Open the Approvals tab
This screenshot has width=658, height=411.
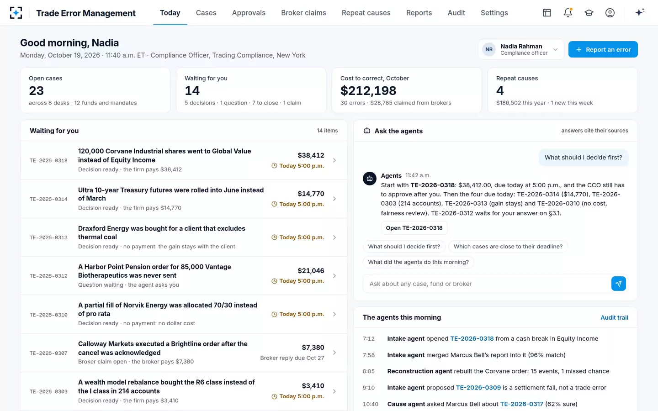pos(249,13)
